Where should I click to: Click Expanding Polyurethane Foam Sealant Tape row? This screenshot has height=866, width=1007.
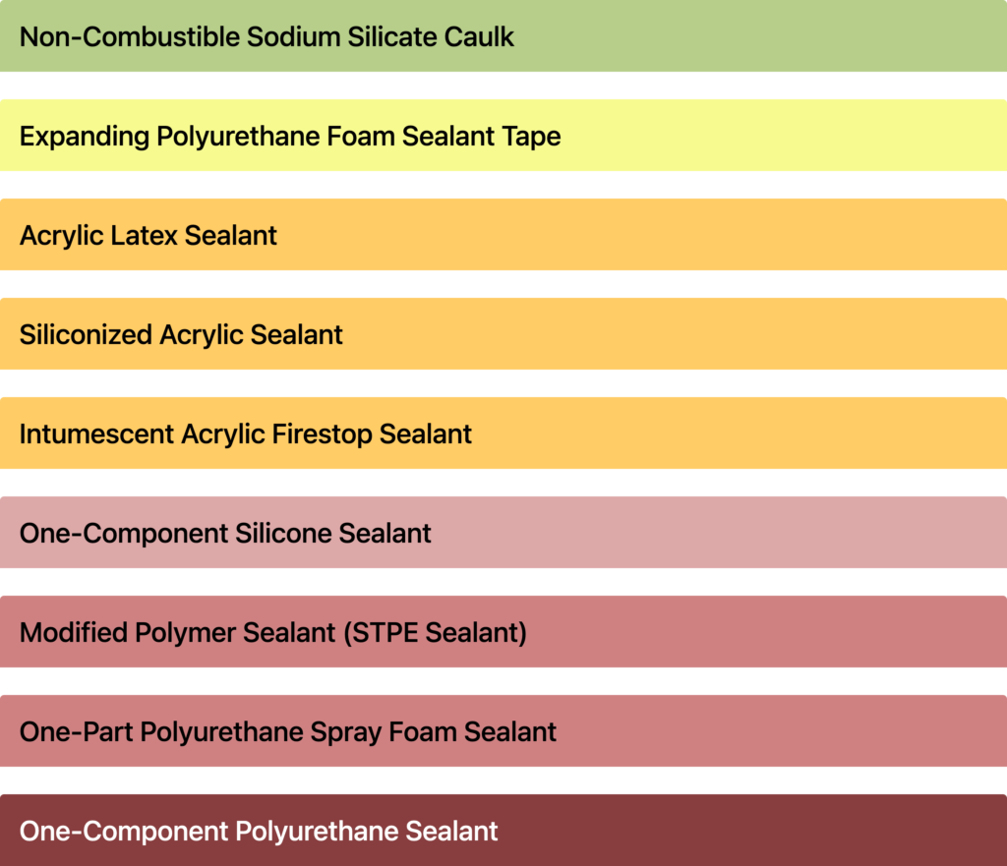point(503,136)
